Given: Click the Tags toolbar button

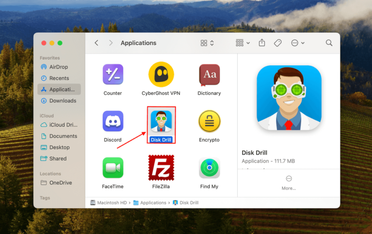Looking at the screenshot, I should point(278,43).
